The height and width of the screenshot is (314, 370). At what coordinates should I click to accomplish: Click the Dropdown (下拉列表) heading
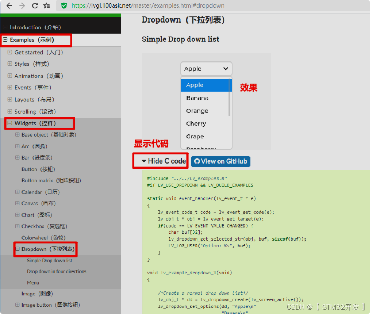click(183, 20)
